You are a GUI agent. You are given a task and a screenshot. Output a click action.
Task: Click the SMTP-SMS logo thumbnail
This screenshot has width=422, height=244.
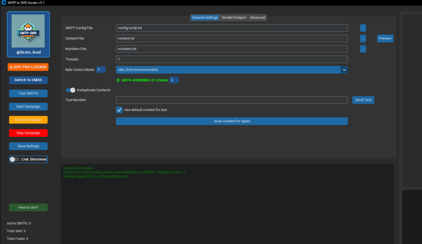28,31
